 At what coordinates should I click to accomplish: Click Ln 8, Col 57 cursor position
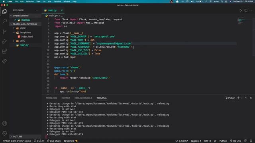182,141
